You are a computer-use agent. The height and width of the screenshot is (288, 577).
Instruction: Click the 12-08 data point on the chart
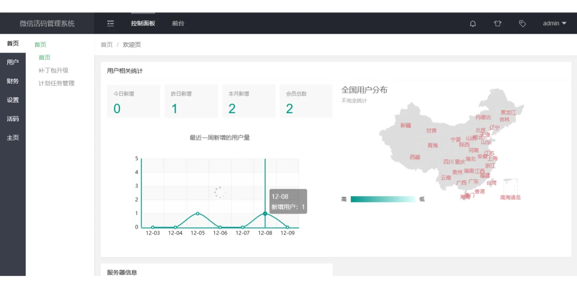click(x=265, y=213)
